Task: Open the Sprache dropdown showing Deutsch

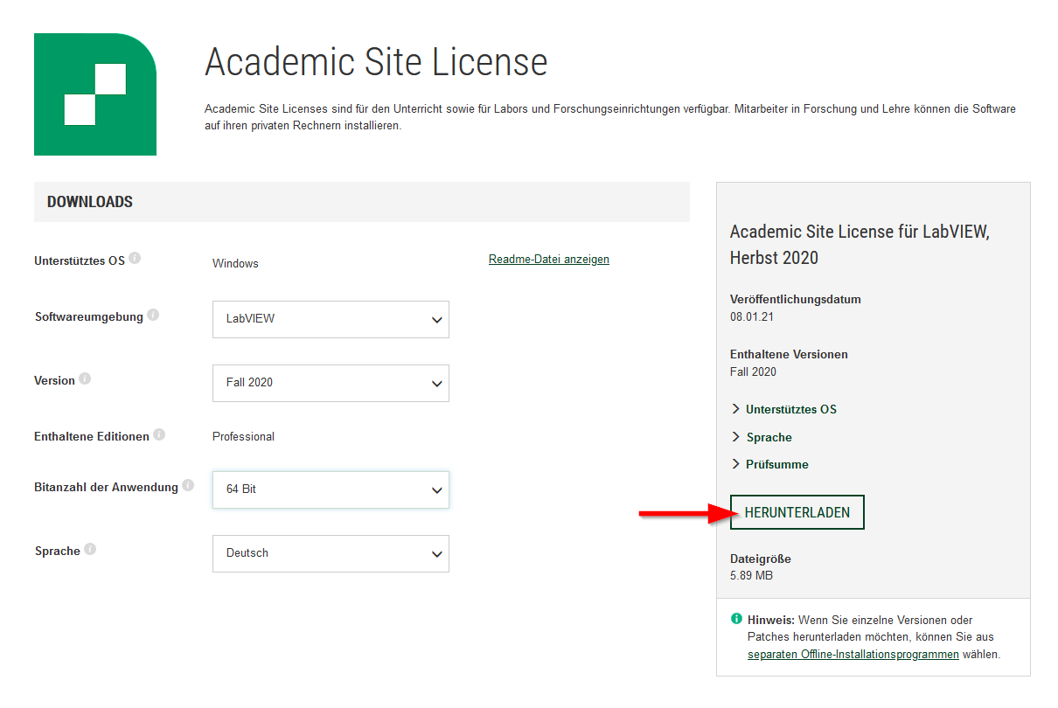Action: coord(331,553)
